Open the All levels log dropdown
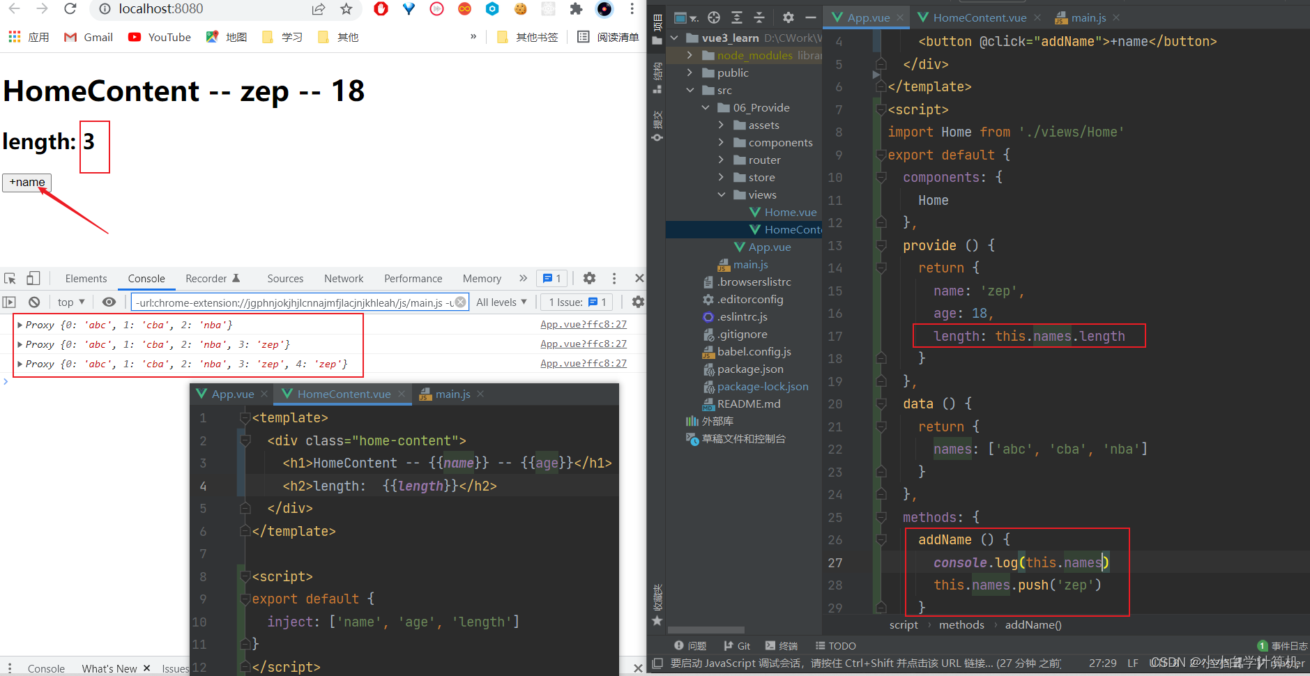The image size is (1310, 676). click(501, 302)
